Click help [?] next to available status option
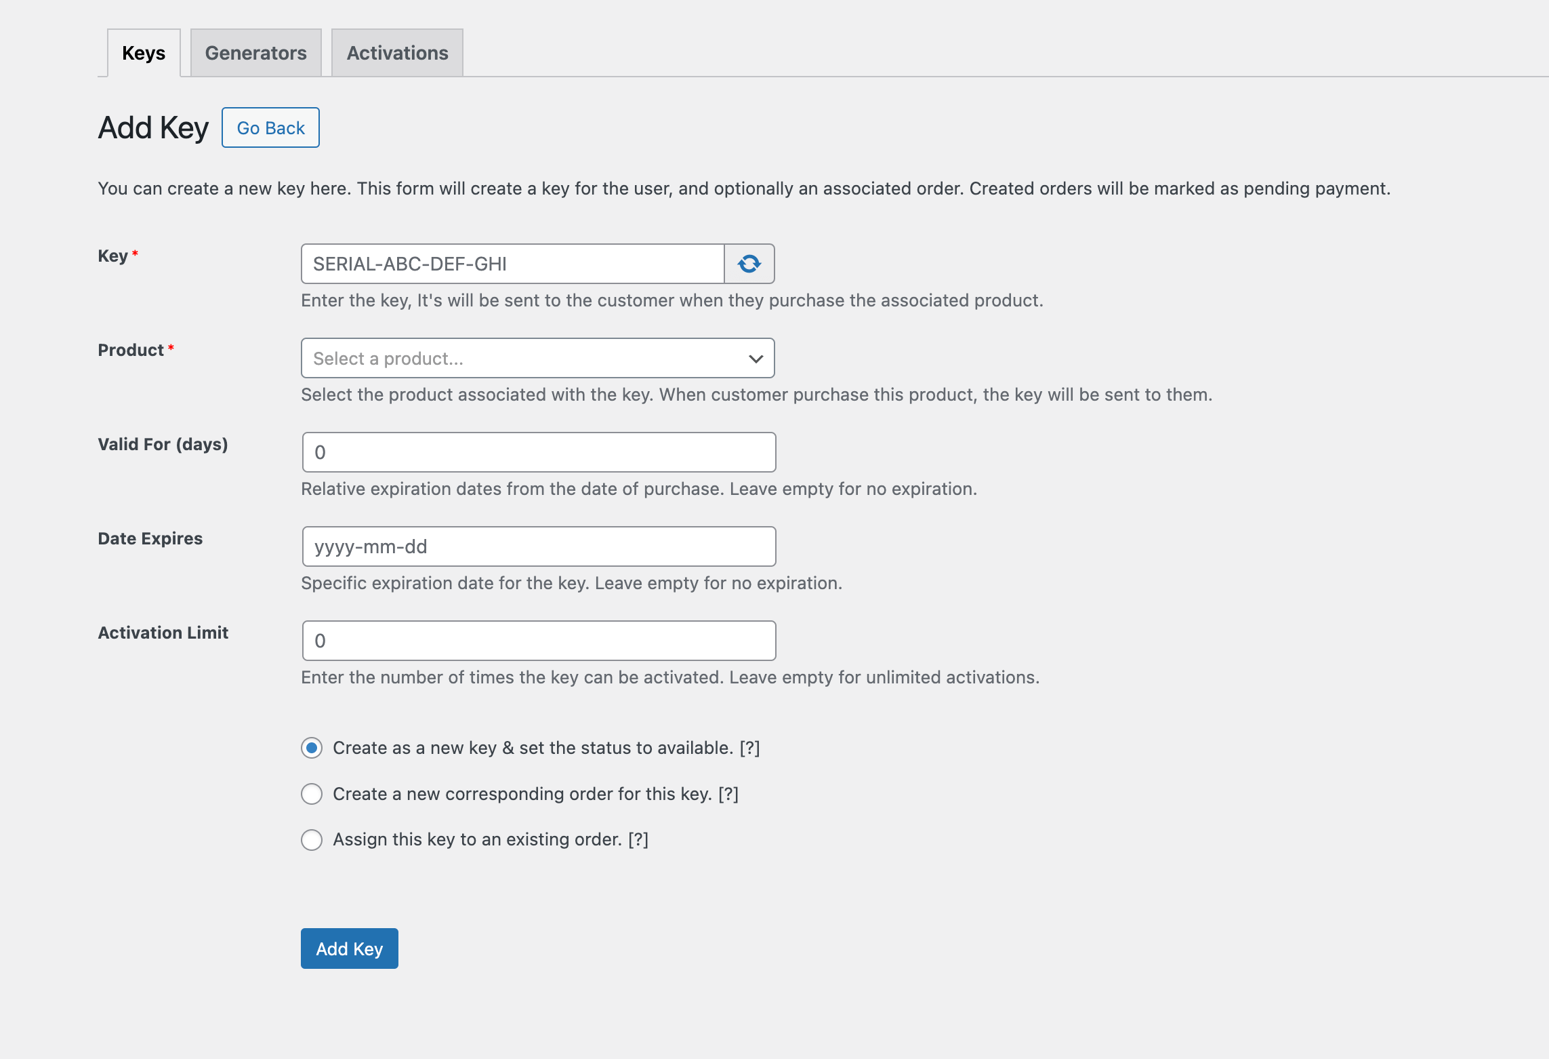 pyautogui.click(x=749, y=748)
